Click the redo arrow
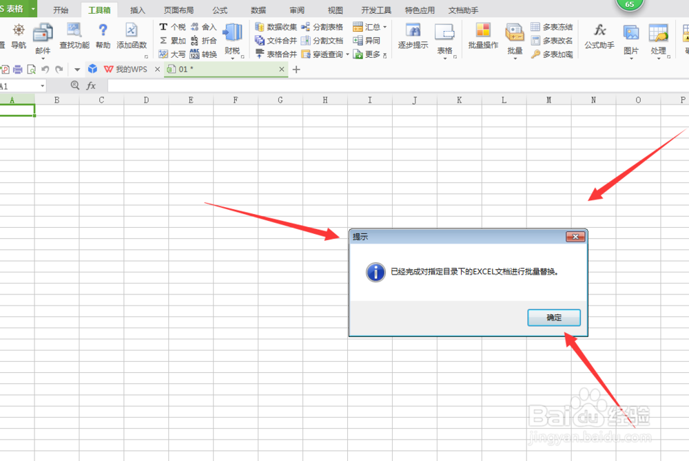This screenshot has width=689, height=461. (59, 69)
